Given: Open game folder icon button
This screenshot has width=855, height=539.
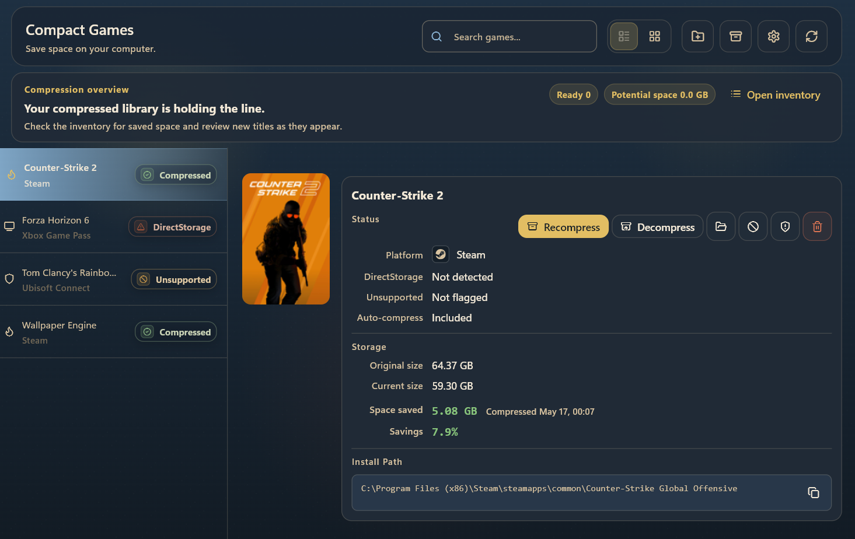Looking at the screenshot, I should tap(721, 226).
